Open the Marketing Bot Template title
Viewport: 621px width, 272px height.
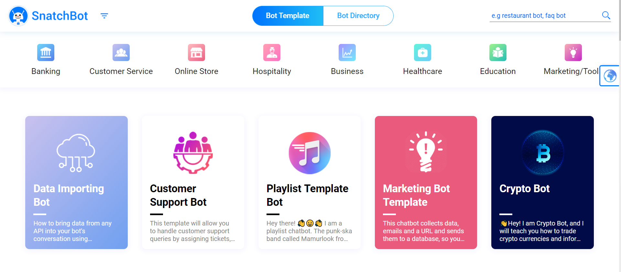tap(416, 195)
